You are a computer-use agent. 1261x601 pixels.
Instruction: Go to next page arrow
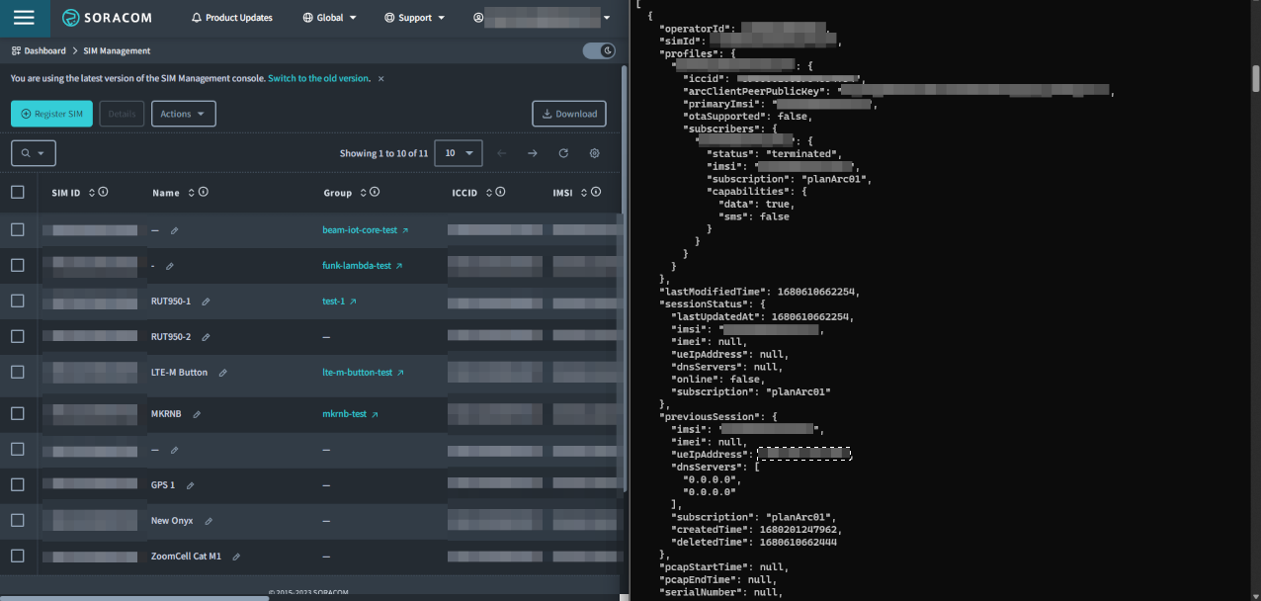point(533,153)
